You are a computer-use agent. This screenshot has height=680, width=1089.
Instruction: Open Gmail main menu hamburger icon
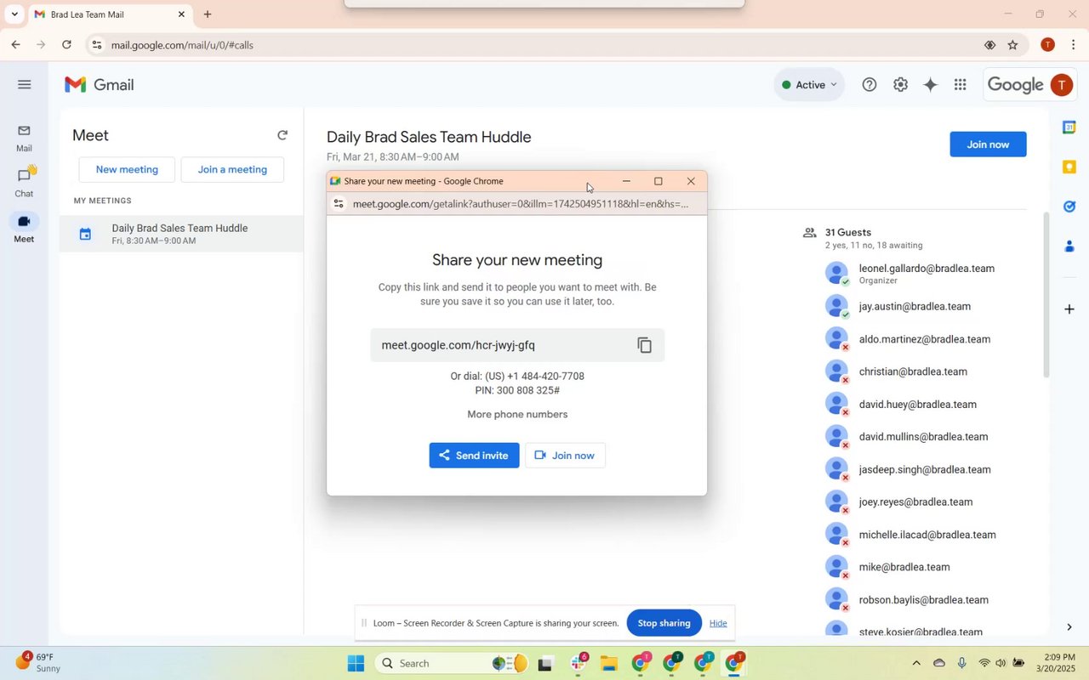pyautogui.click(x=25, y=84)
